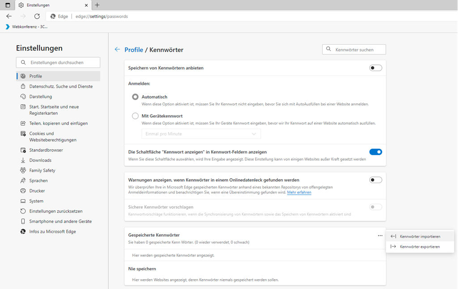
Task: Toggle Onlinedatenleck password warnings on
Action: click(x=375, y=180)
